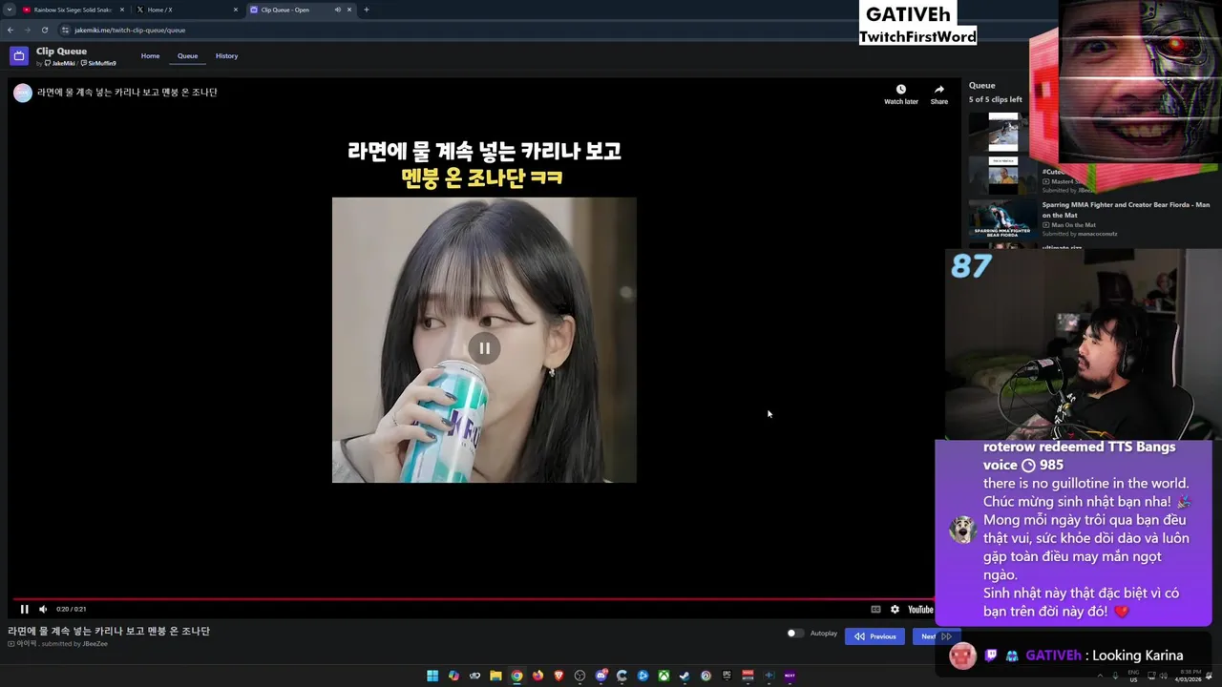
Task: Close the Rainbow Six Siege tab
Action: (x=122, y=10)
